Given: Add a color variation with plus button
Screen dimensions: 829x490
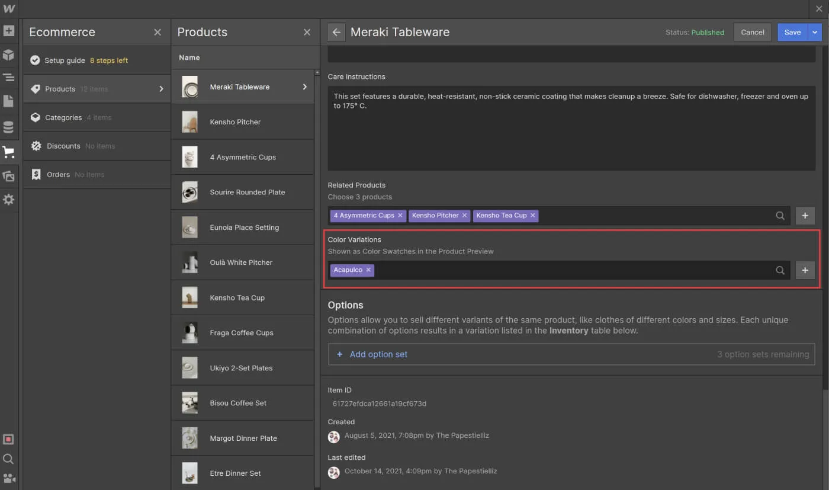Looking at the screenshot, I should [805, 270].
